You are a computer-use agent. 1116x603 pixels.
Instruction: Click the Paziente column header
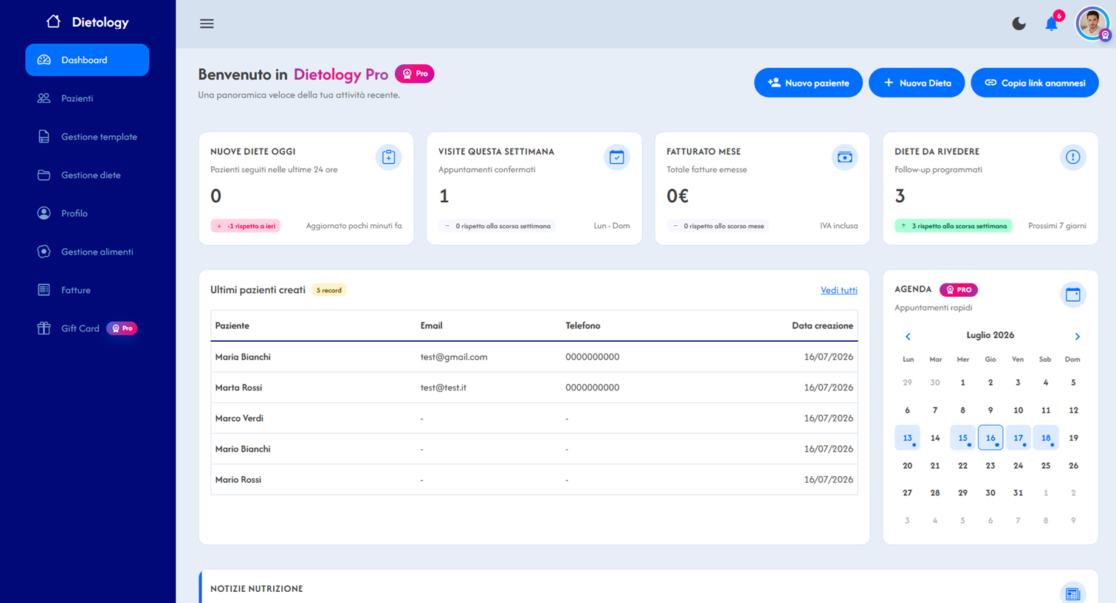pyautogui.click(x=232, y=325)
